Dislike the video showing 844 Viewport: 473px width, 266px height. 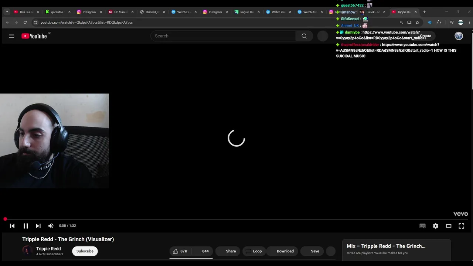(x=203, y=251)
